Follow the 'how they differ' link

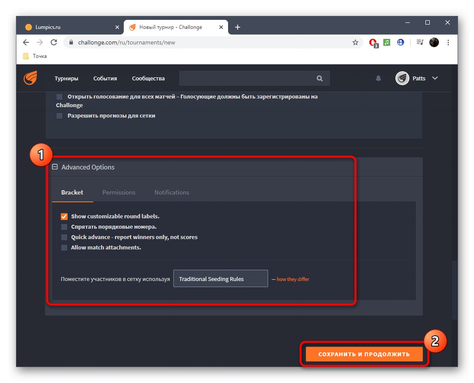pyautogui.click(x=293, y=279)
